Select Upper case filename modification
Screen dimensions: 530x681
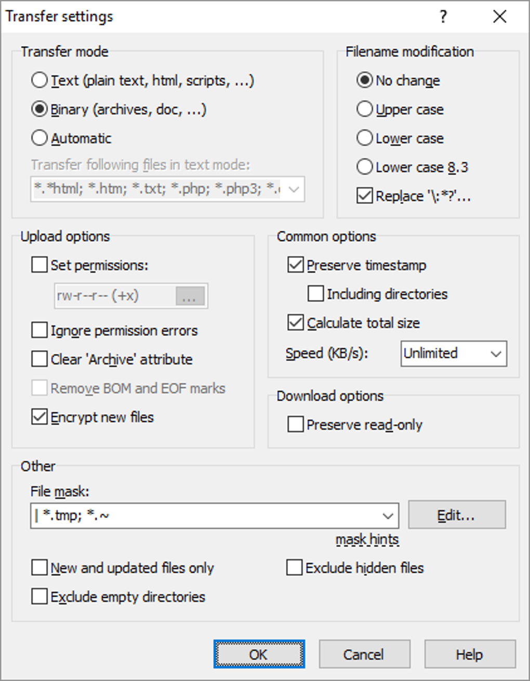(365, 109)
